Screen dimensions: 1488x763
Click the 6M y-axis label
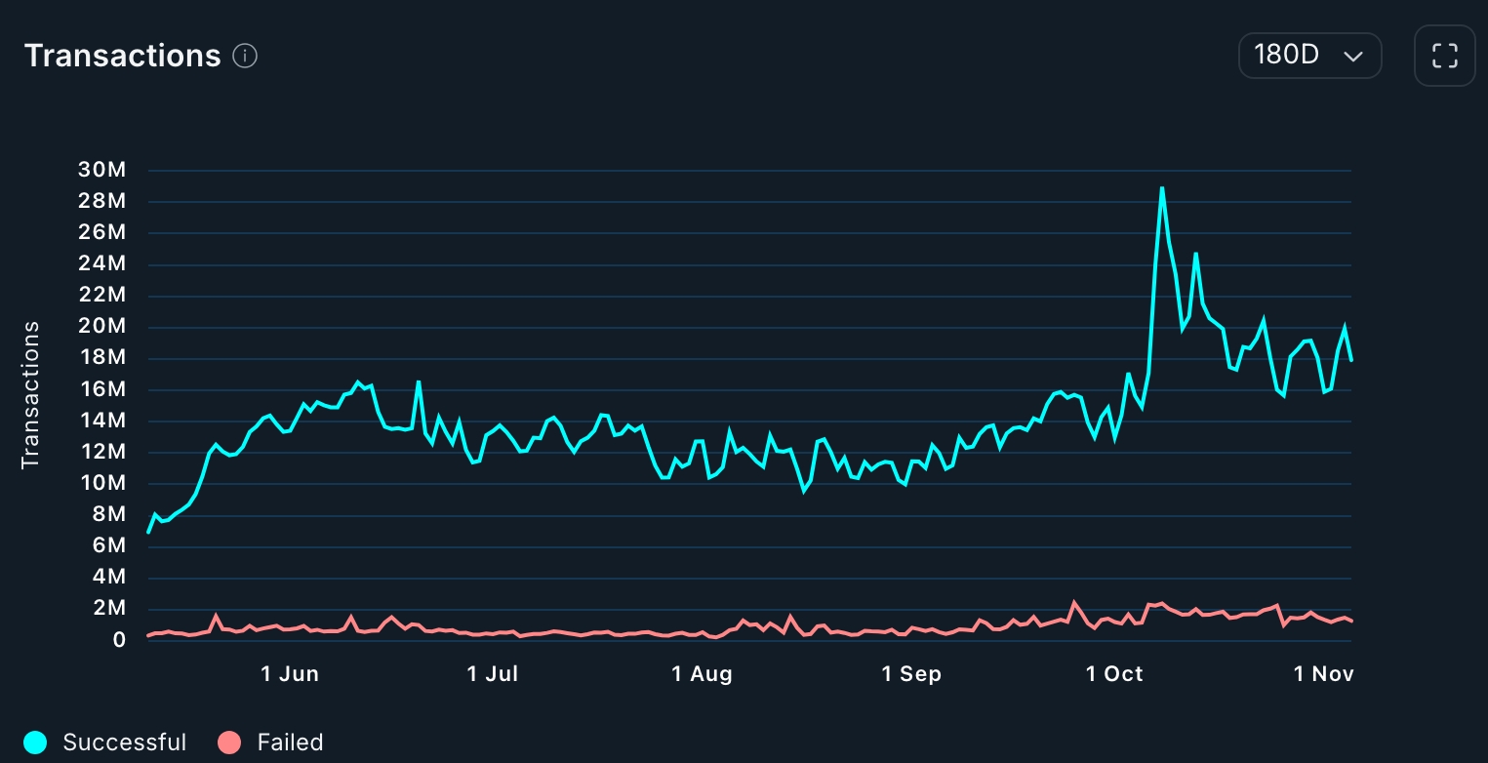point(107,545)
